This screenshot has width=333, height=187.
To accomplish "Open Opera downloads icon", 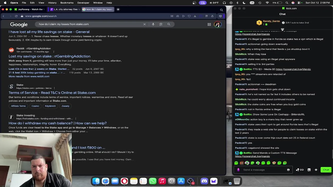I will (x=195, y=16).
